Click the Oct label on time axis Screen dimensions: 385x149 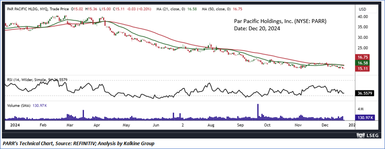(x=267, y=125)
